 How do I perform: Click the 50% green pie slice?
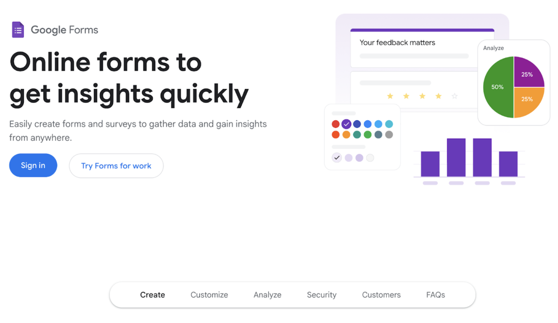(497, 87)
